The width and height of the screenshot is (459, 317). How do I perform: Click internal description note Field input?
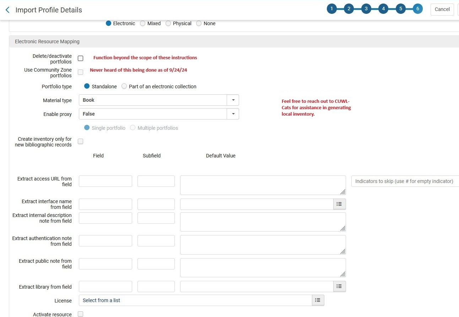(106, 218)
